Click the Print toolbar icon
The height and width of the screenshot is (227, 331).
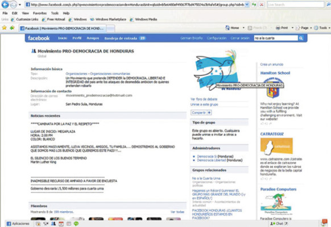tap(278, 28)
